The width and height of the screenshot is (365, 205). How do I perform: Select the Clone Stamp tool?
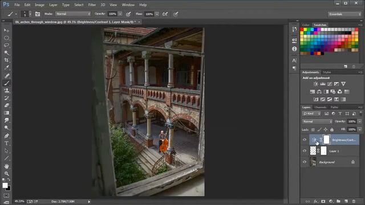(6, 91)
